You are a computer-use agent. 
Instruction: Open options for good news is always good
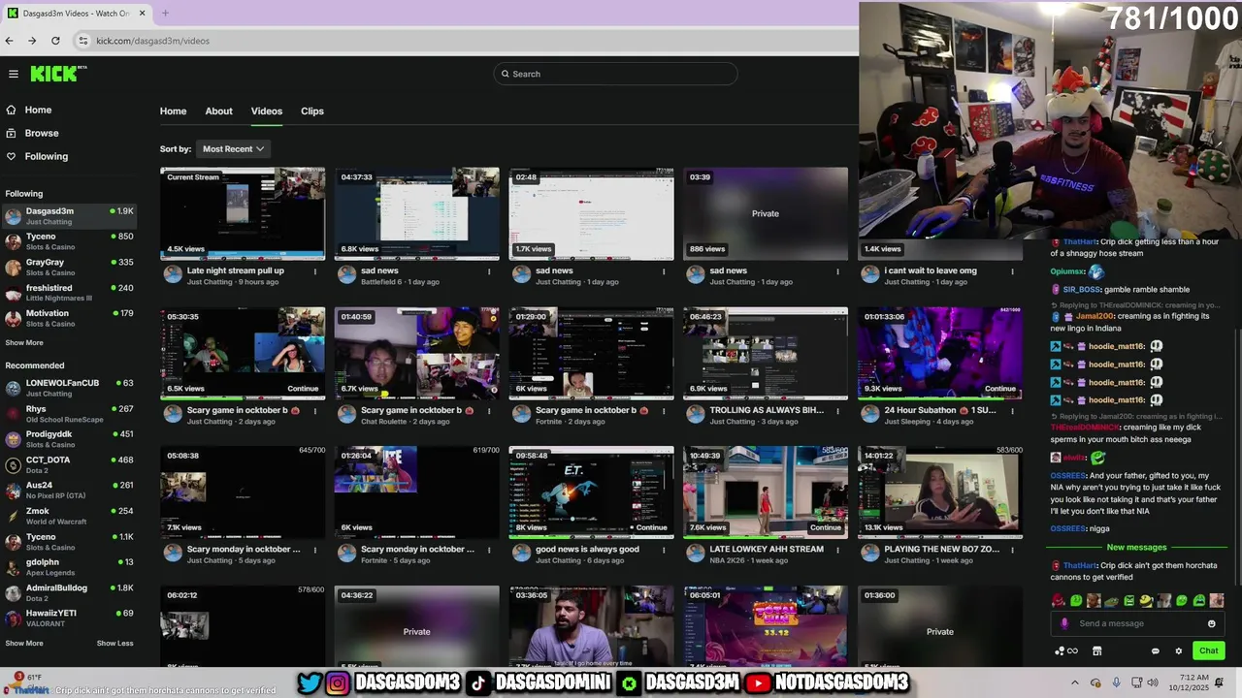[664, 550]
